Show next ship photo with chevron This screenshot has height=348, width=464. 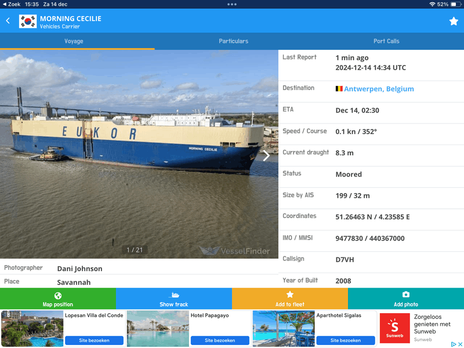point(266,155)
